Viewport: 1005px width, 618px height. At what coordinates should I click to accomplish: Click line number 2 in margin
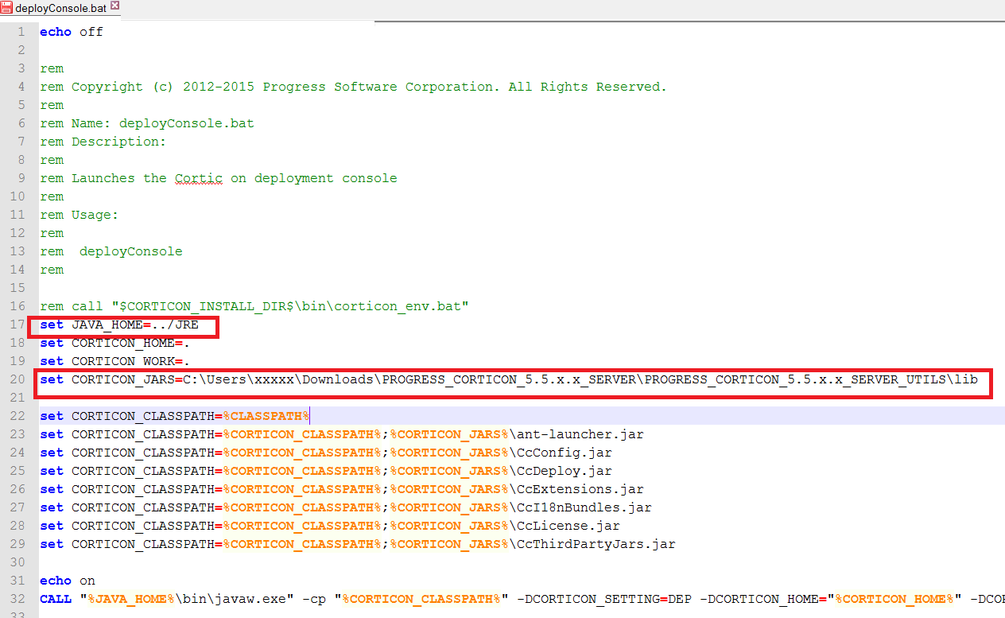point(21,50)
